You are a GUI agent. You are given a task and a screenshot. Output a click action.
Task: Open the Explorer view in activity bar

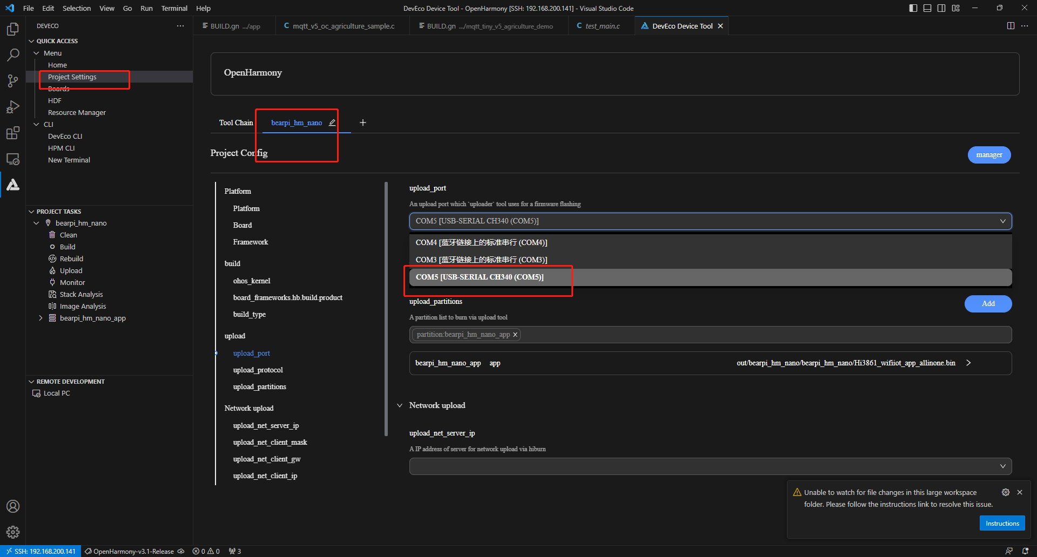pyautogui.click(x=13, y=29)
